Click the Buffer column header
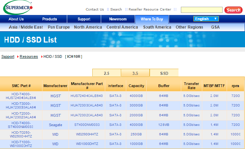 (x=164, y=86)
